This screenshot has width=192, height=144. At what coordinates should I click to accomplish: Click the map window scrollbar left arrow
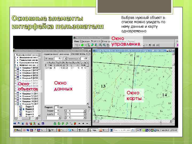pos(94,121)
